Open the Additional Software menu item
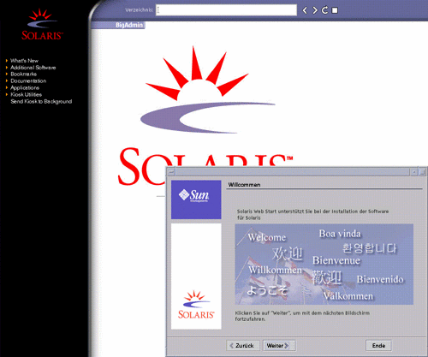428x357 pixels. point(33,68)
